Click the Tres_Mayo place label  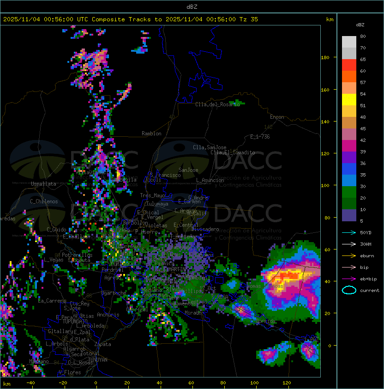(152, 195)
